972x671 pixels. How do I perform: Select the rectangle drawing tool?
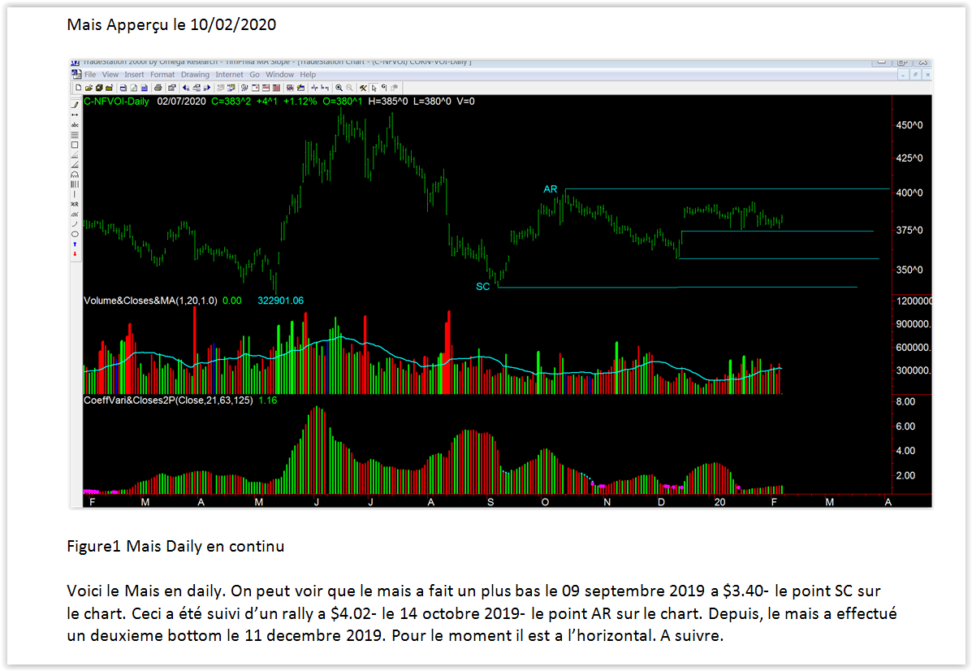pyautogui.click(x=75, y=145)
